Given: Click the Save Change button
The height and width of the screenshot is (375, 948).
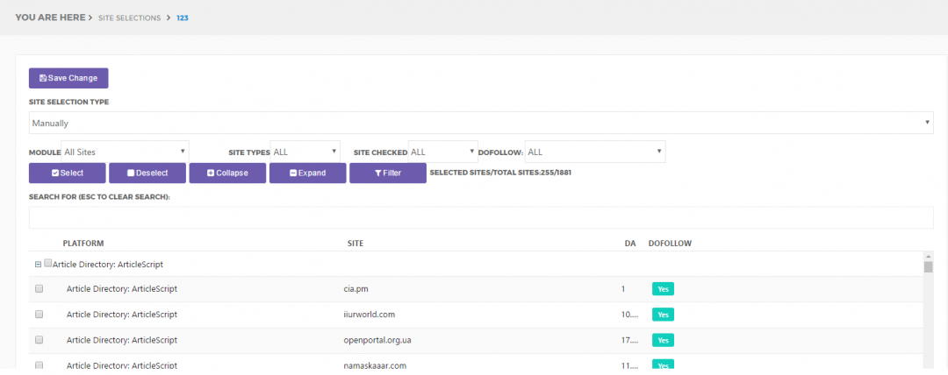Looking at the screenshot, I should click(x=68, y=78).
